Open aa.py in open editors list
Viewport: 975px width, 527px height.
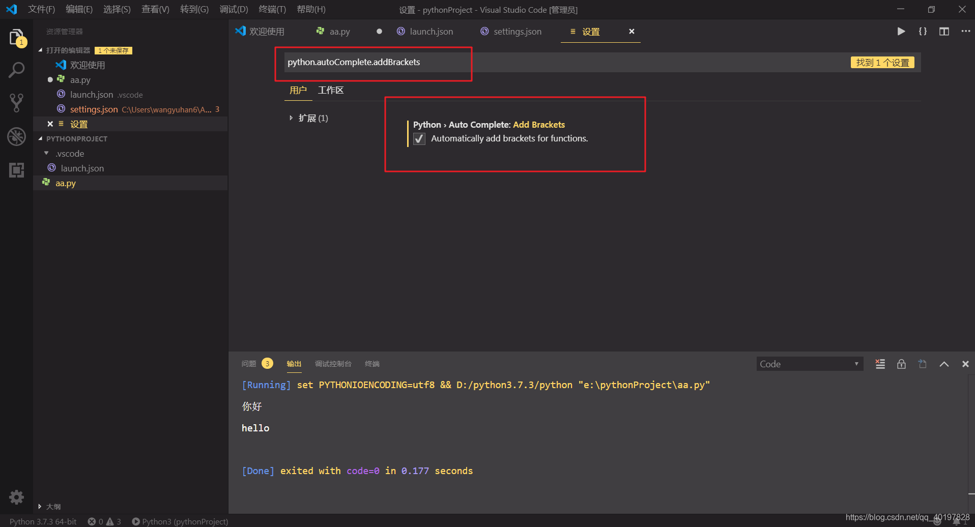(x=80, y=80)
